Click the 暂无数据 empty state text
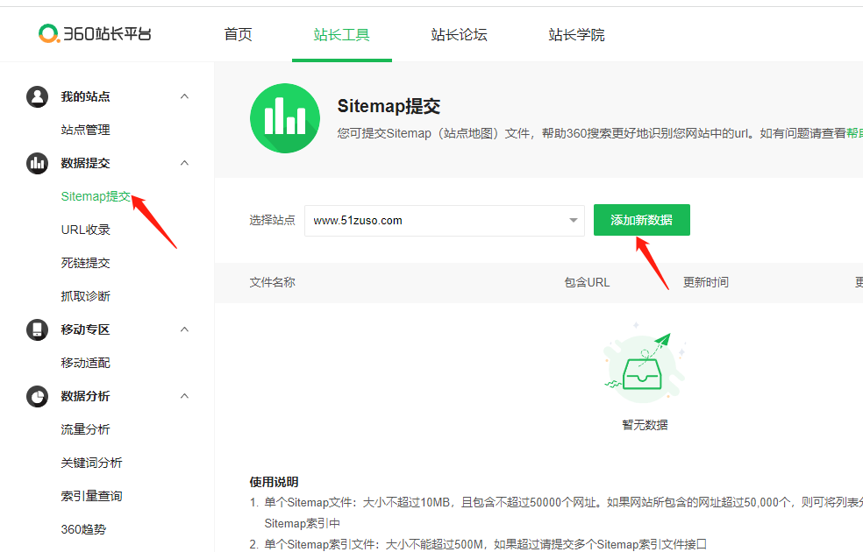 pos(645,425)
